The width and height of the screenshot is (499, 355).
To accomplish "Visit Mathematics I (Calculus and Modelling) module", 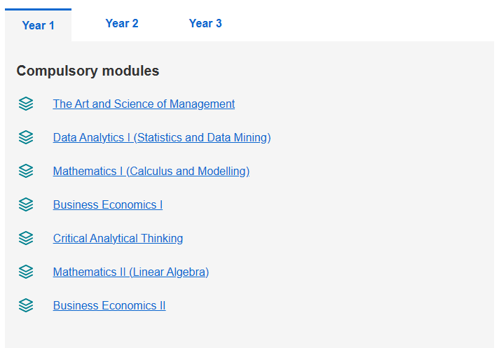I will coord(151,172).
